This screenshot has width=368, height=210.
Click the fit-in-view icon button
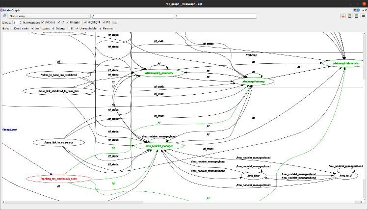[x=115, y=22]
